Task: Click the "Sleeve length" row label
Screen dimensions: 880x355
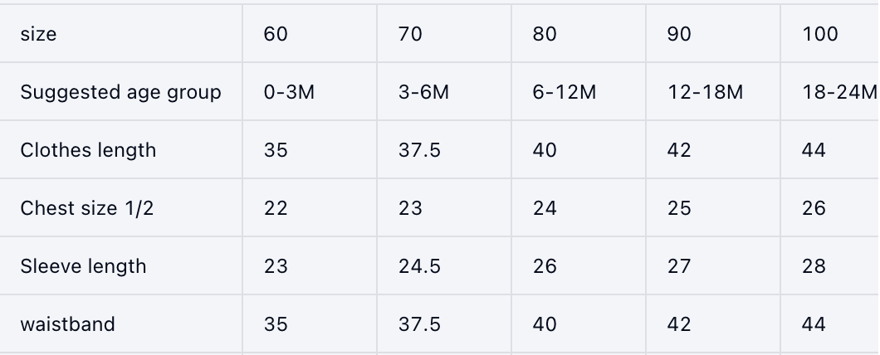Action: tap(83, 266)
